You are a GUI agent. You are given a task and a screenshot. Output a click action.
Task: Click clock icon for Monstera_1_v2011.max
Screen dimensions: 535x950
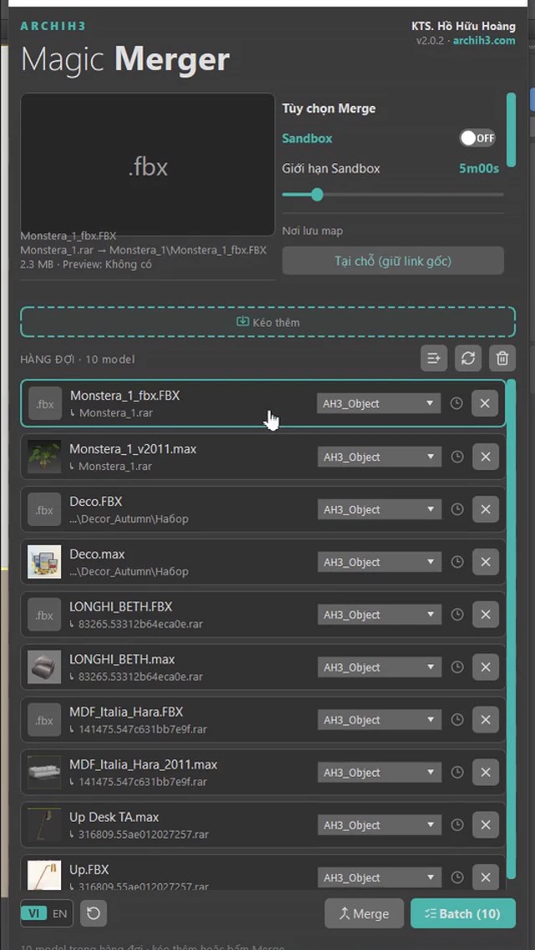[457, 457]
